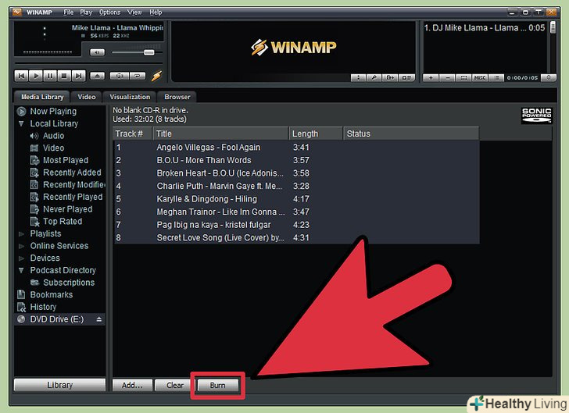The width and height of the screenshot is (569, 413).
Task: Click the playlist scroll-up/down button by the time display
Action: point(549,77)
